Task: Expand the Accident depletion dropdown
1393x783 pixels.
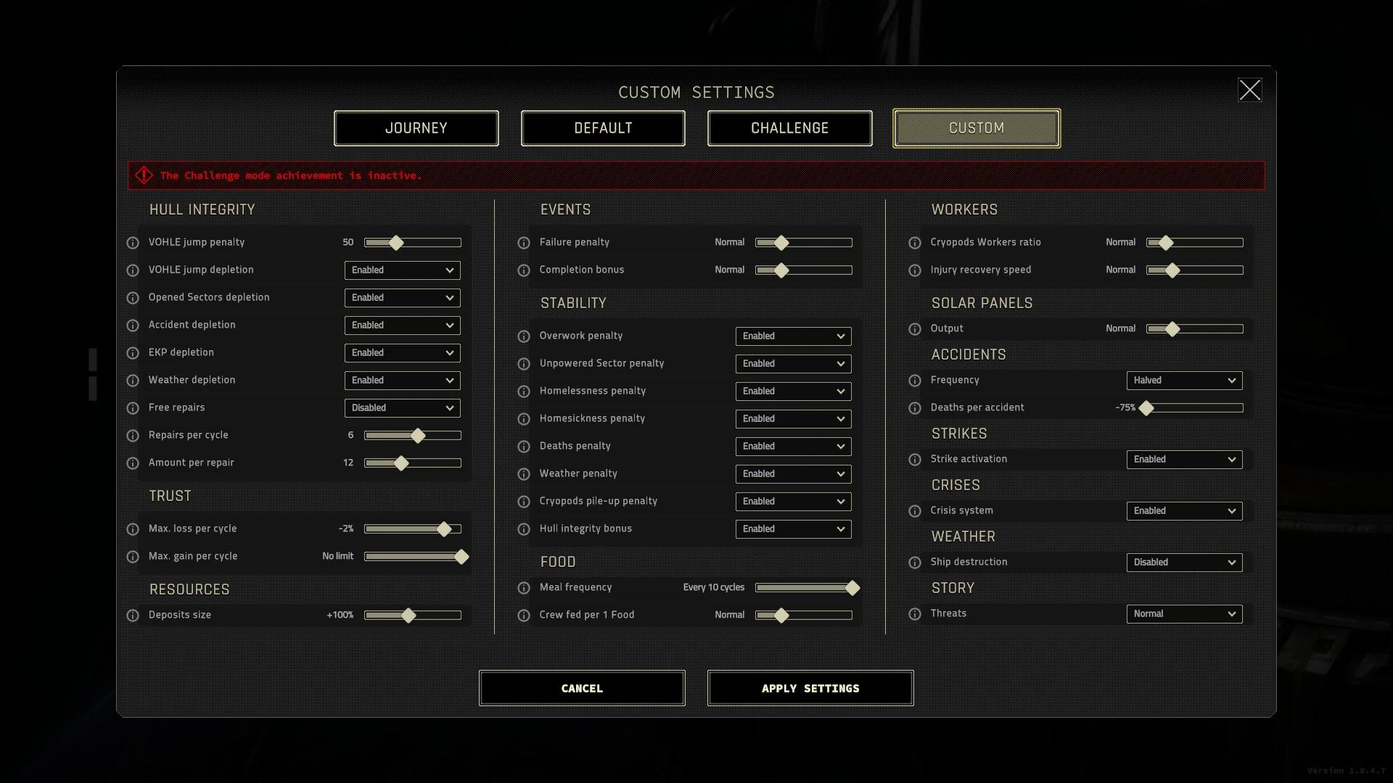Action: 402,325
